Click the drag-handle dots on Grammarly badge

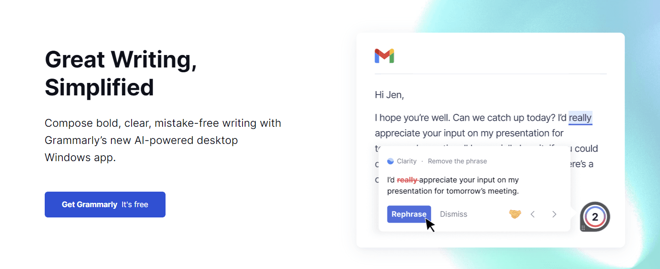tap(583, 228)
